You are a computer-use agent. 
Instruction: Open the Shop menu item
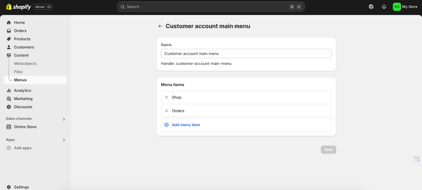click(246, 97)
